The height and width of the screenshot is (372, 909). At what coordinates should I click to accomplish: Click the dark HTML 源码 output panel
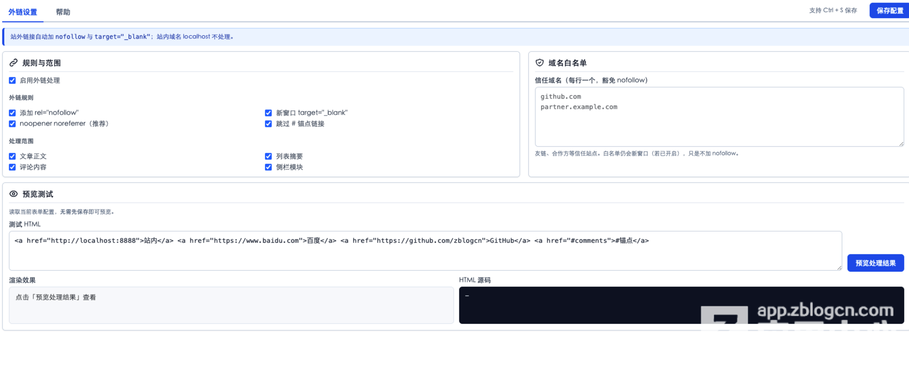click(x=681, y=305)
